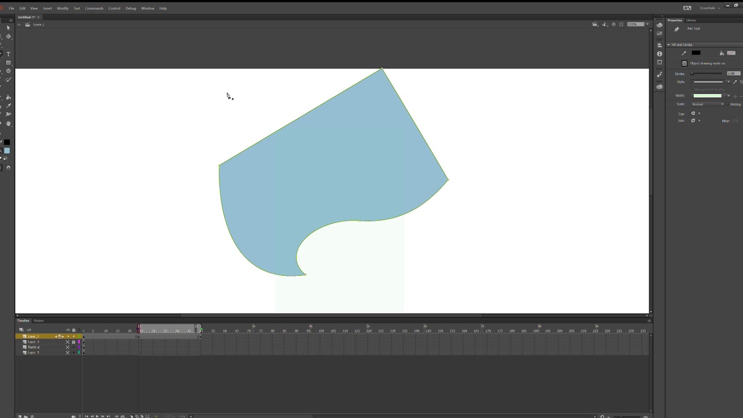Open the Scale Normal dropdown
The image size is (743, 418).
(x=708, y=105)
